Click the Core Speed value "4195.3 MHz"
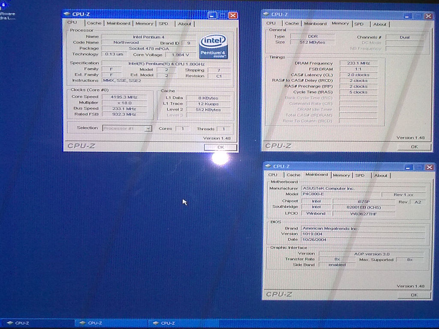Screen dimensions: 439x329 pyautogui.click(x=124, y=97)
